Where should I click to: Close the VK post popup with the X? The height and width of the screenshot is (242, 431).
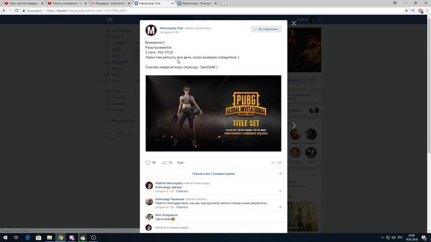294,24
